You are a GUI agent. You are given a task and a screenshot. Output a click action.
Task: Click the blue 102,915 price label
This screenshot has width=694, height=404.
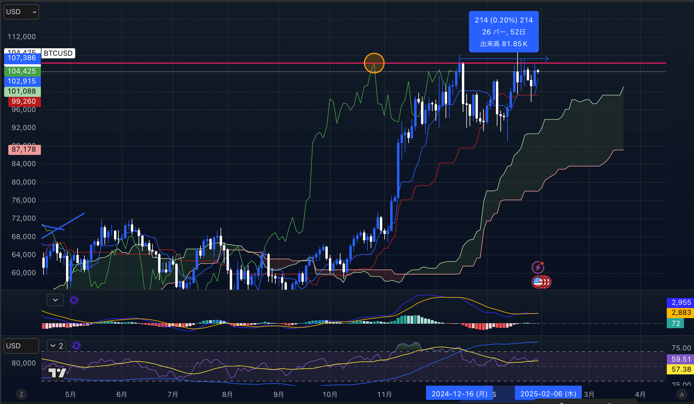[x=22, y=81]
